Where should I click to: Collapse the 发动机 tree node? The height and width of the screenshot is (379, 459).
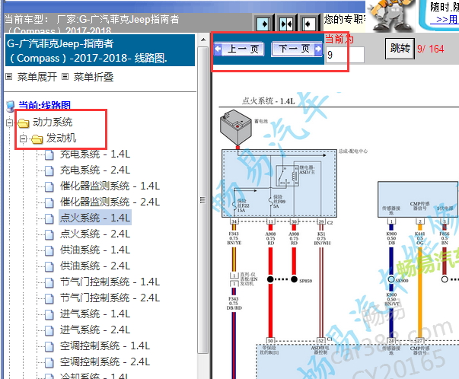click(x=23, y=139)
